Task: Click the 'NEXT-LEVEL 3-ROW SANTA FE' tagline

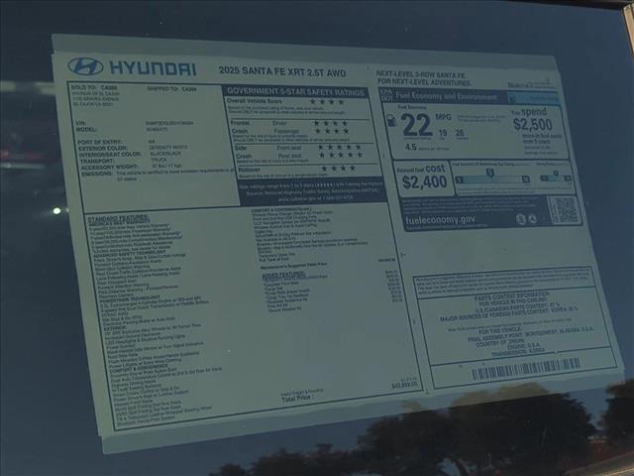Action: (x=420, y=74)
